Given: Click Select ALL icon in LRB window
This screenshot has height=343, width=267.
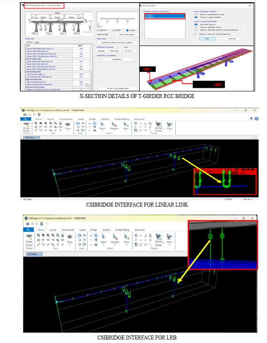Looking at the screenshot, I should (91, 236).
